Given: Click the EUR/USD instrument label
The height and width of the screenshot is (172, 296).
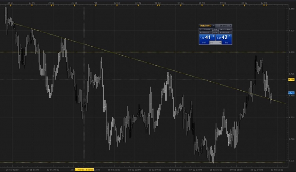Looking at the screenshot, I should pos(206,26).
